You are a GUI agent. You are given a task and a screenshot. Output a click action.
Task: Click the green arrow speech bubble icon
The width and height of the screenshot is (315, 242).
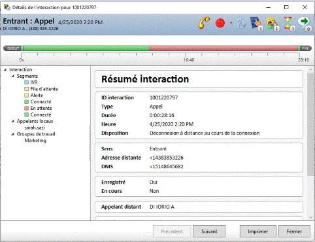[x=305, y=24]
